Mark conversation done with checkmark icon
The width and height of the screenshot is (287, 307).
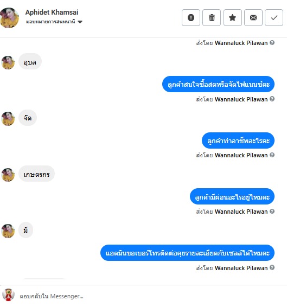274,17
